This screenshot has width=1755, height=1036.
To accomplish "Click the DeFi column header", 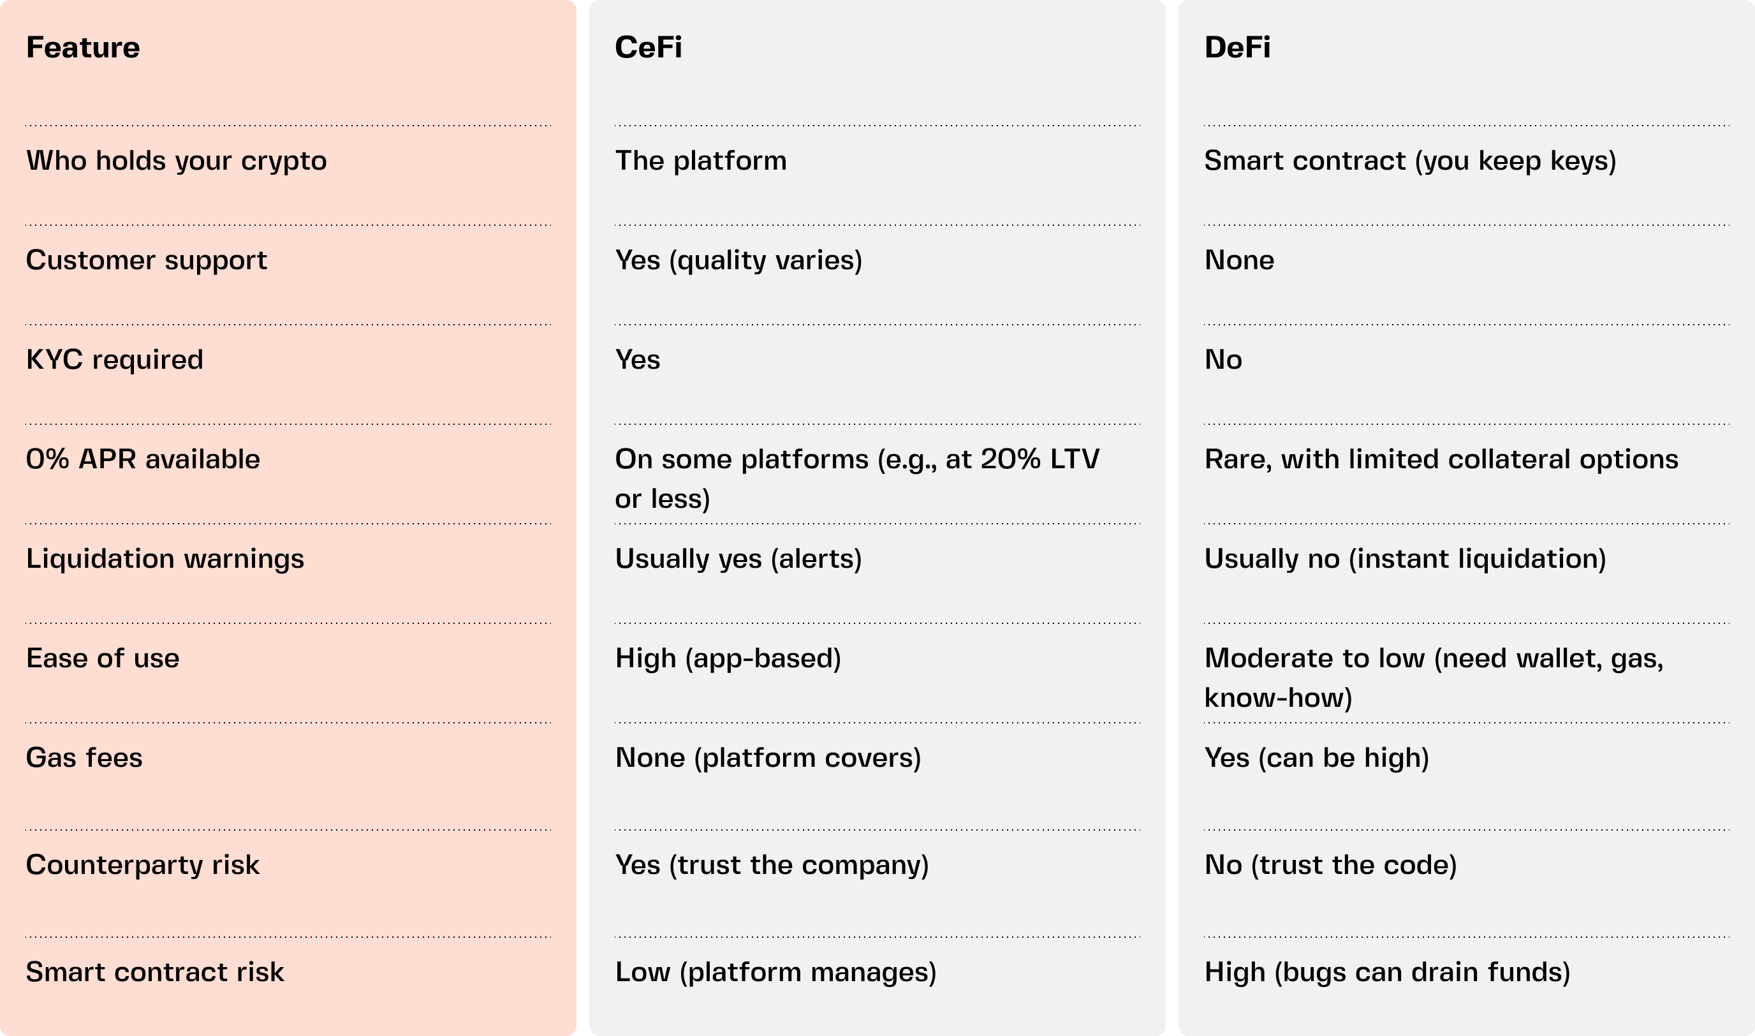I will point(1237,47).
